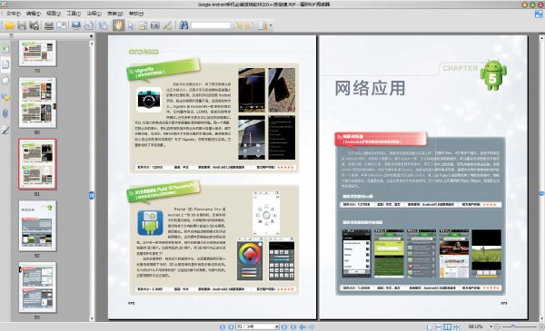Click the next view forward arrow
Screen dimensions: 545x331
coord(312,326)
